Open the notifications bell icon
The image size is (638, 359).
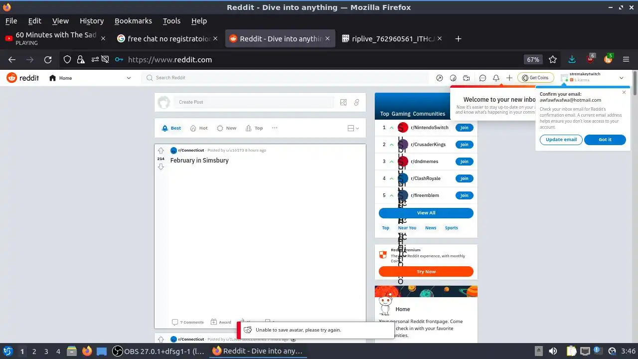pyautogui.click(x=496, y=78)
